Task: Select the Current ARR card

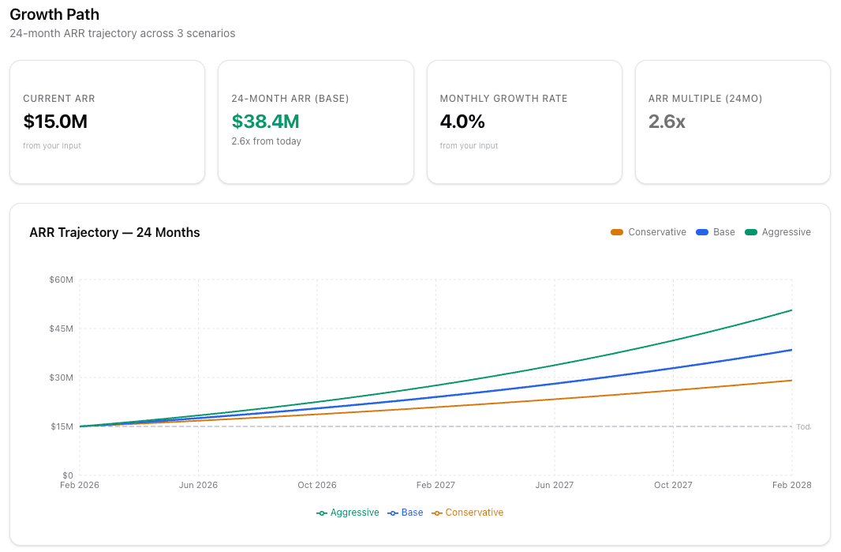Action: [107, 122]
